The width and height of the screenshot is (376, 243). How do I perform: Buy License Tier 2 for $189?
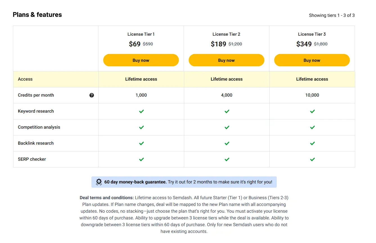tap(226, 60)
